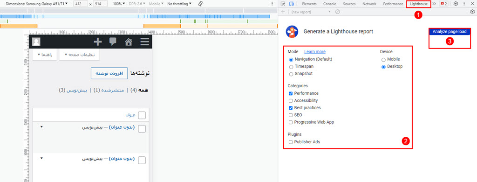Enable the Publisher Ads plugin
Screen dimensions: 477x182
click(291, 142)
